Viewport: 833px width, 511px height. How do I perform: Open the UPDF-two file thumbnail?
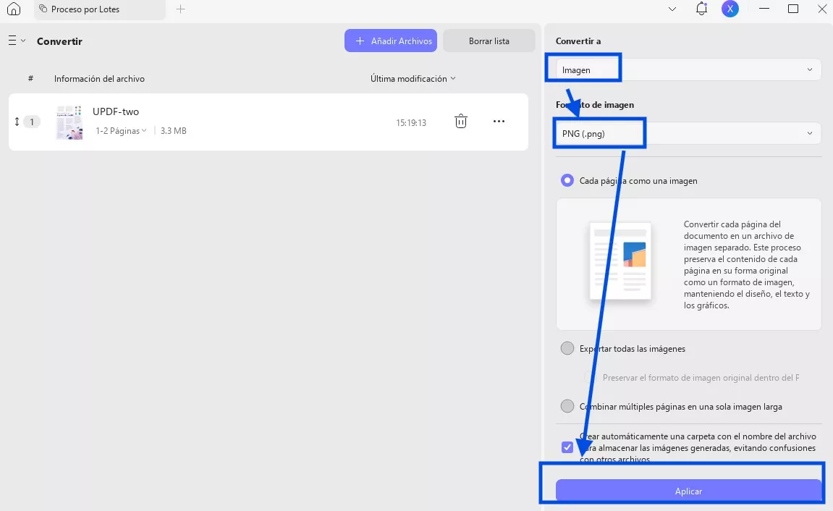[69, 122]
